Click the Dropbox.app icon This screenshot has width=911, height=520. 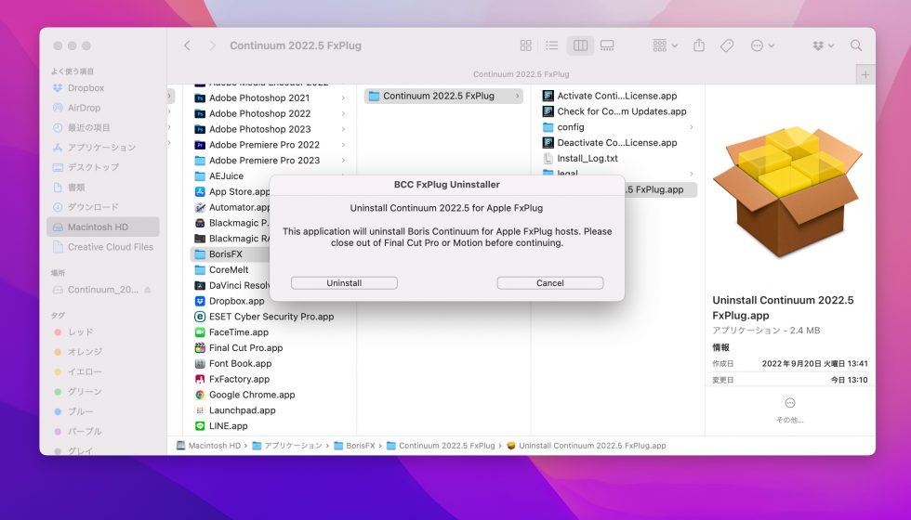[200, 301]
